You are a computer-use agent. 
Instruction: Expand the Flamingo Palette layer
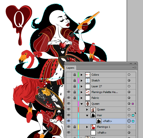tap(82, 92)
